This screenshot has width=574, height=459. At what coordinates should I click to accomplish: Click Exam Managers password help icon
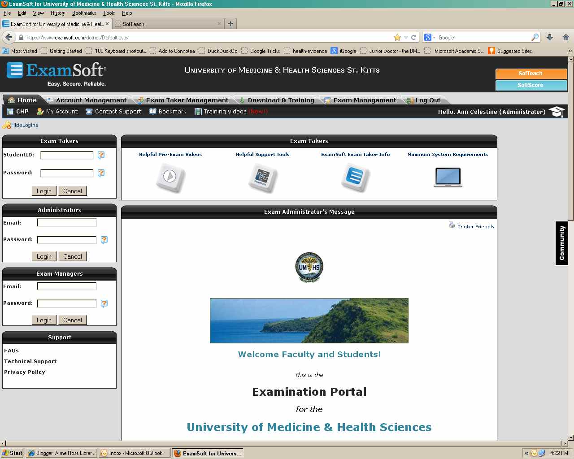click(104, 303)
